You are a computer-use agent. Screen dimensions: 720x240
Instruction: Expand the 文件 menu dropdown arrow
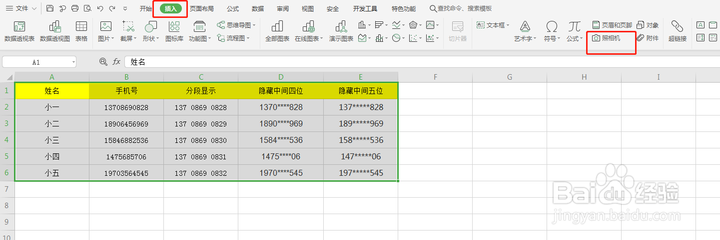point(34,9)
